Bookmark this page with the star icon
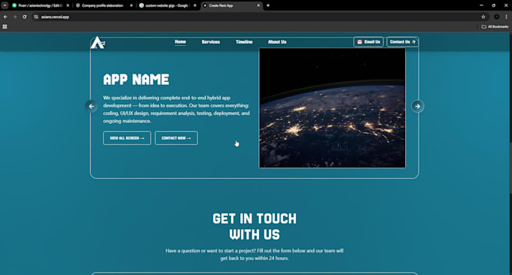The height and width of the screenshot is (275, 512). point(483,17)
